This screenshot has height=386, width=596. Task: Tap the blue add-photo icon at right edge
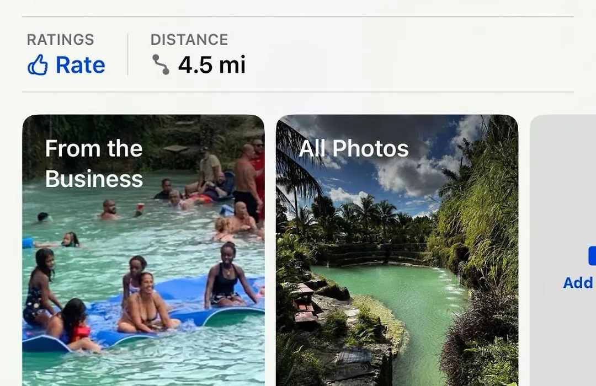coord(592,256)
